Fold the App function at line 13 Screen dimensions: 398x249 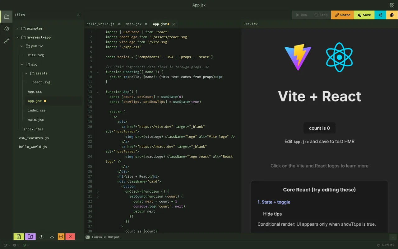98,92
